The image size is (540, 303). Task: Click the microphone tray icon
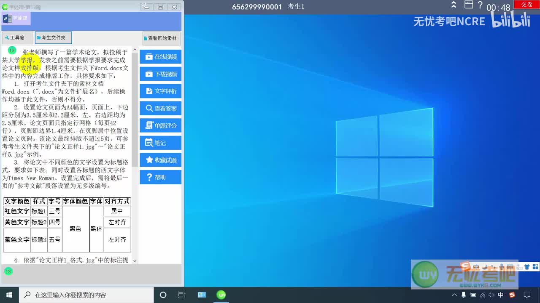(464, 295)
